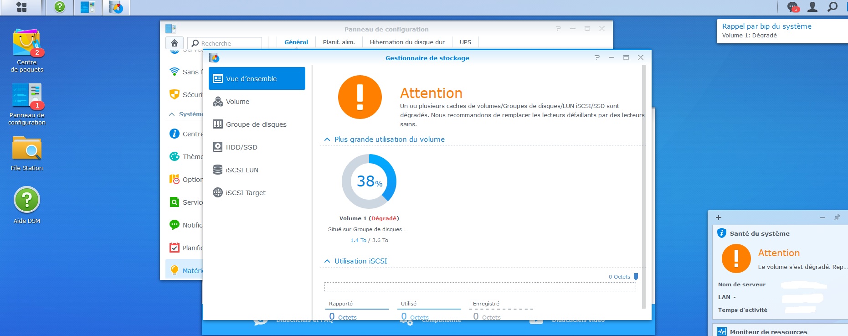
Task: Select Planificateur de tâches item
Action: (185, 248)
